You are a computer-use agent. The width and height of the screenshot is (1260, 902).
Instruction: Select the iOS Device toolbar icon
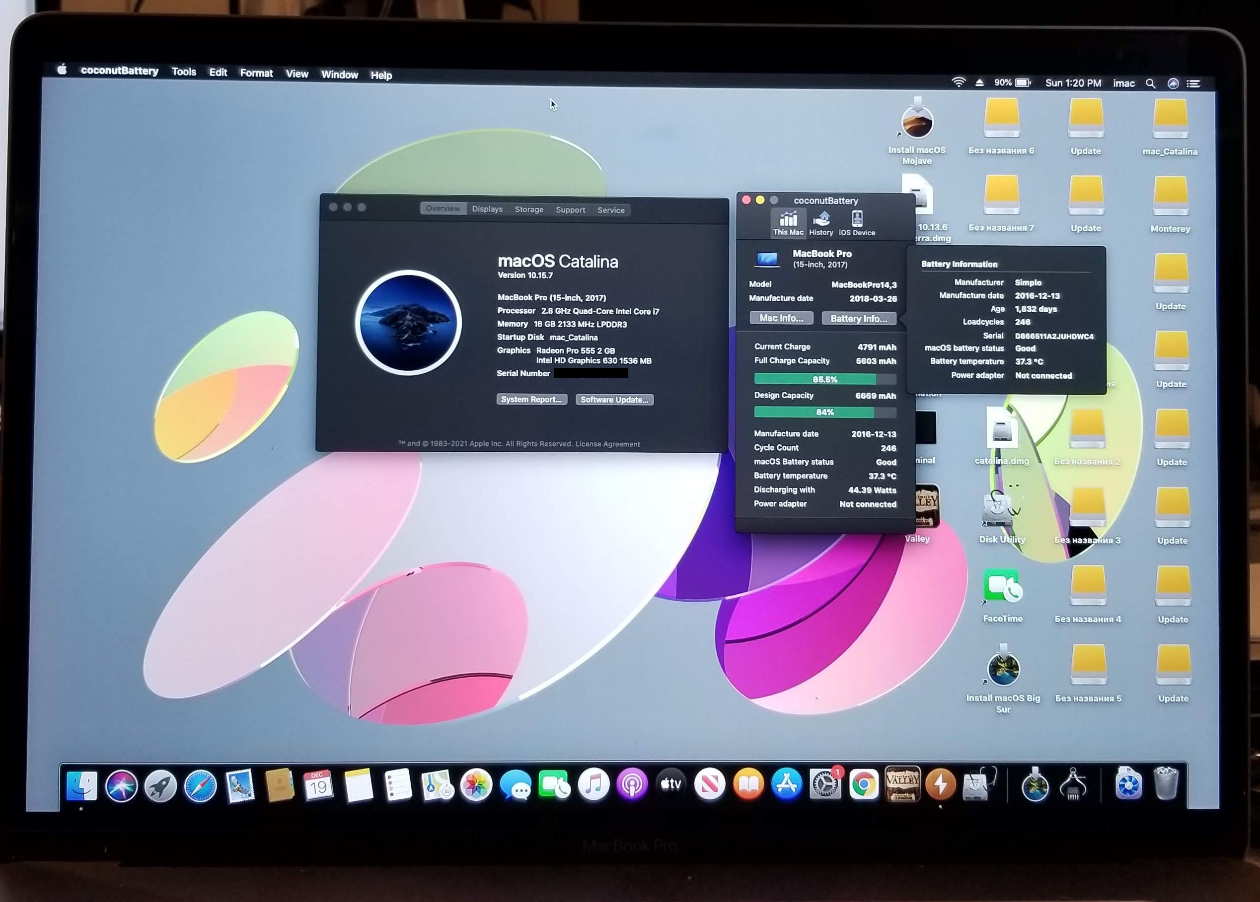click(857, 223)
